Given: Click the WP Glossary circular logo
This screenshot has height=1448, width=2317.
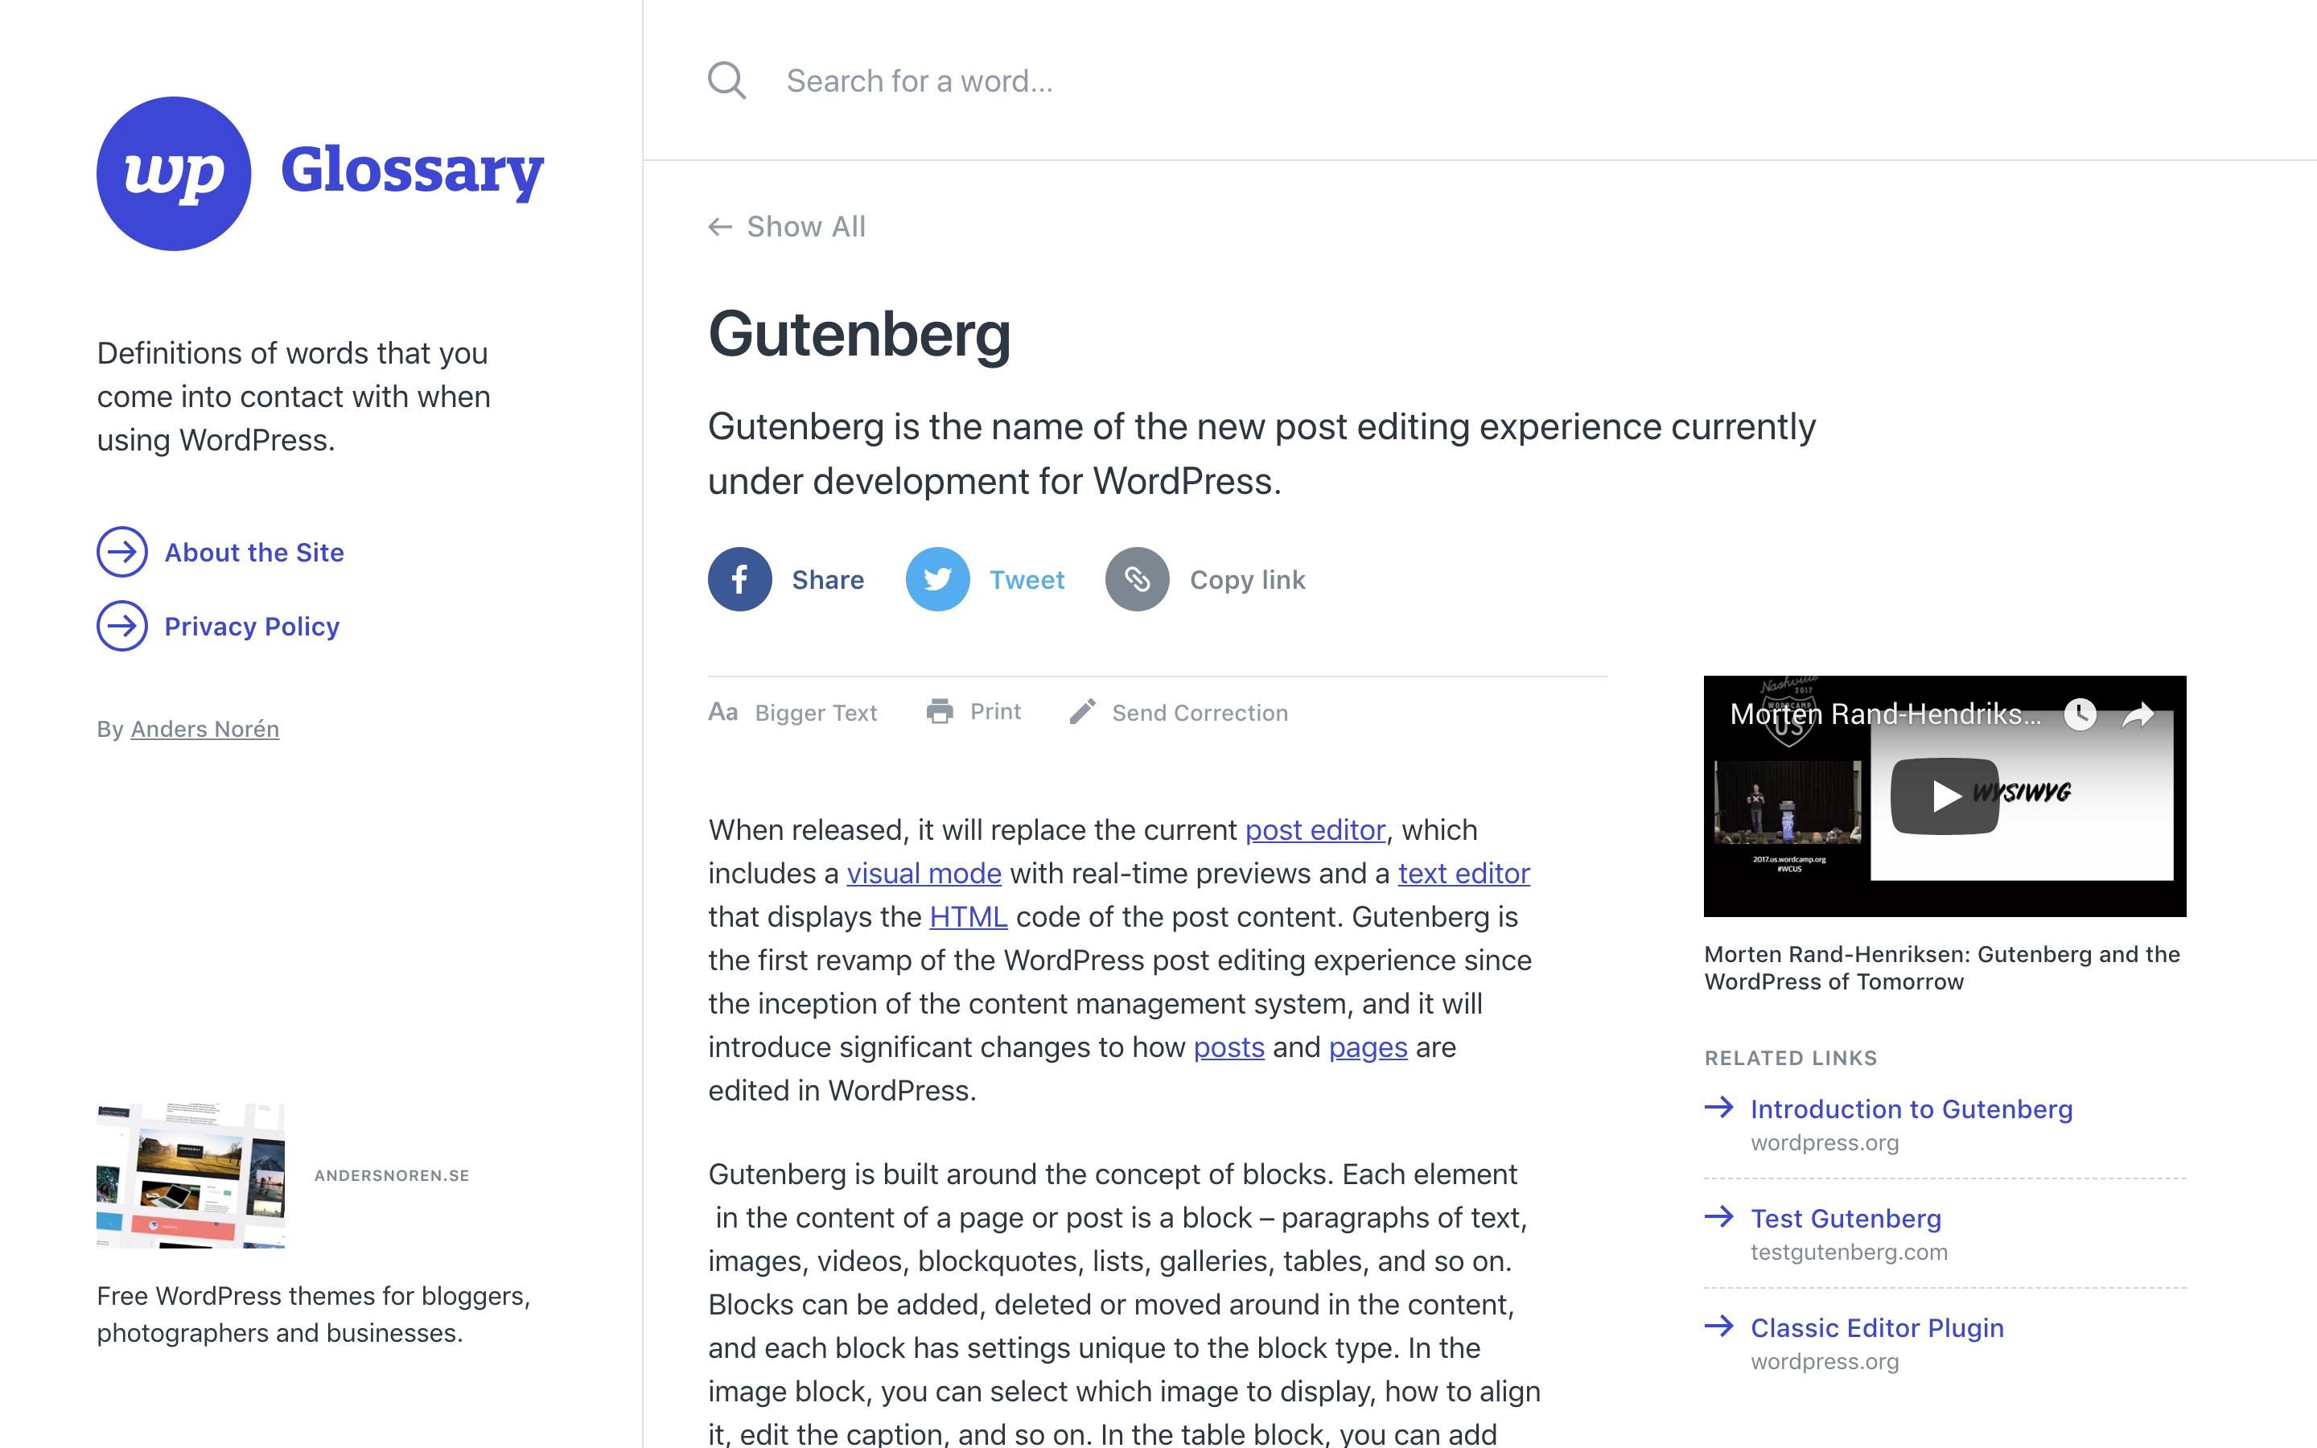Looking at the screenshot, I should coord(173,173).
